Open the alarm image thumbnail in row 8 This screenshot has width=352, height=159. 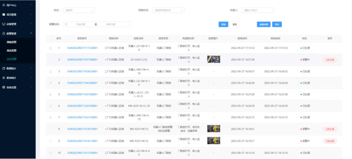coord(214,129)
